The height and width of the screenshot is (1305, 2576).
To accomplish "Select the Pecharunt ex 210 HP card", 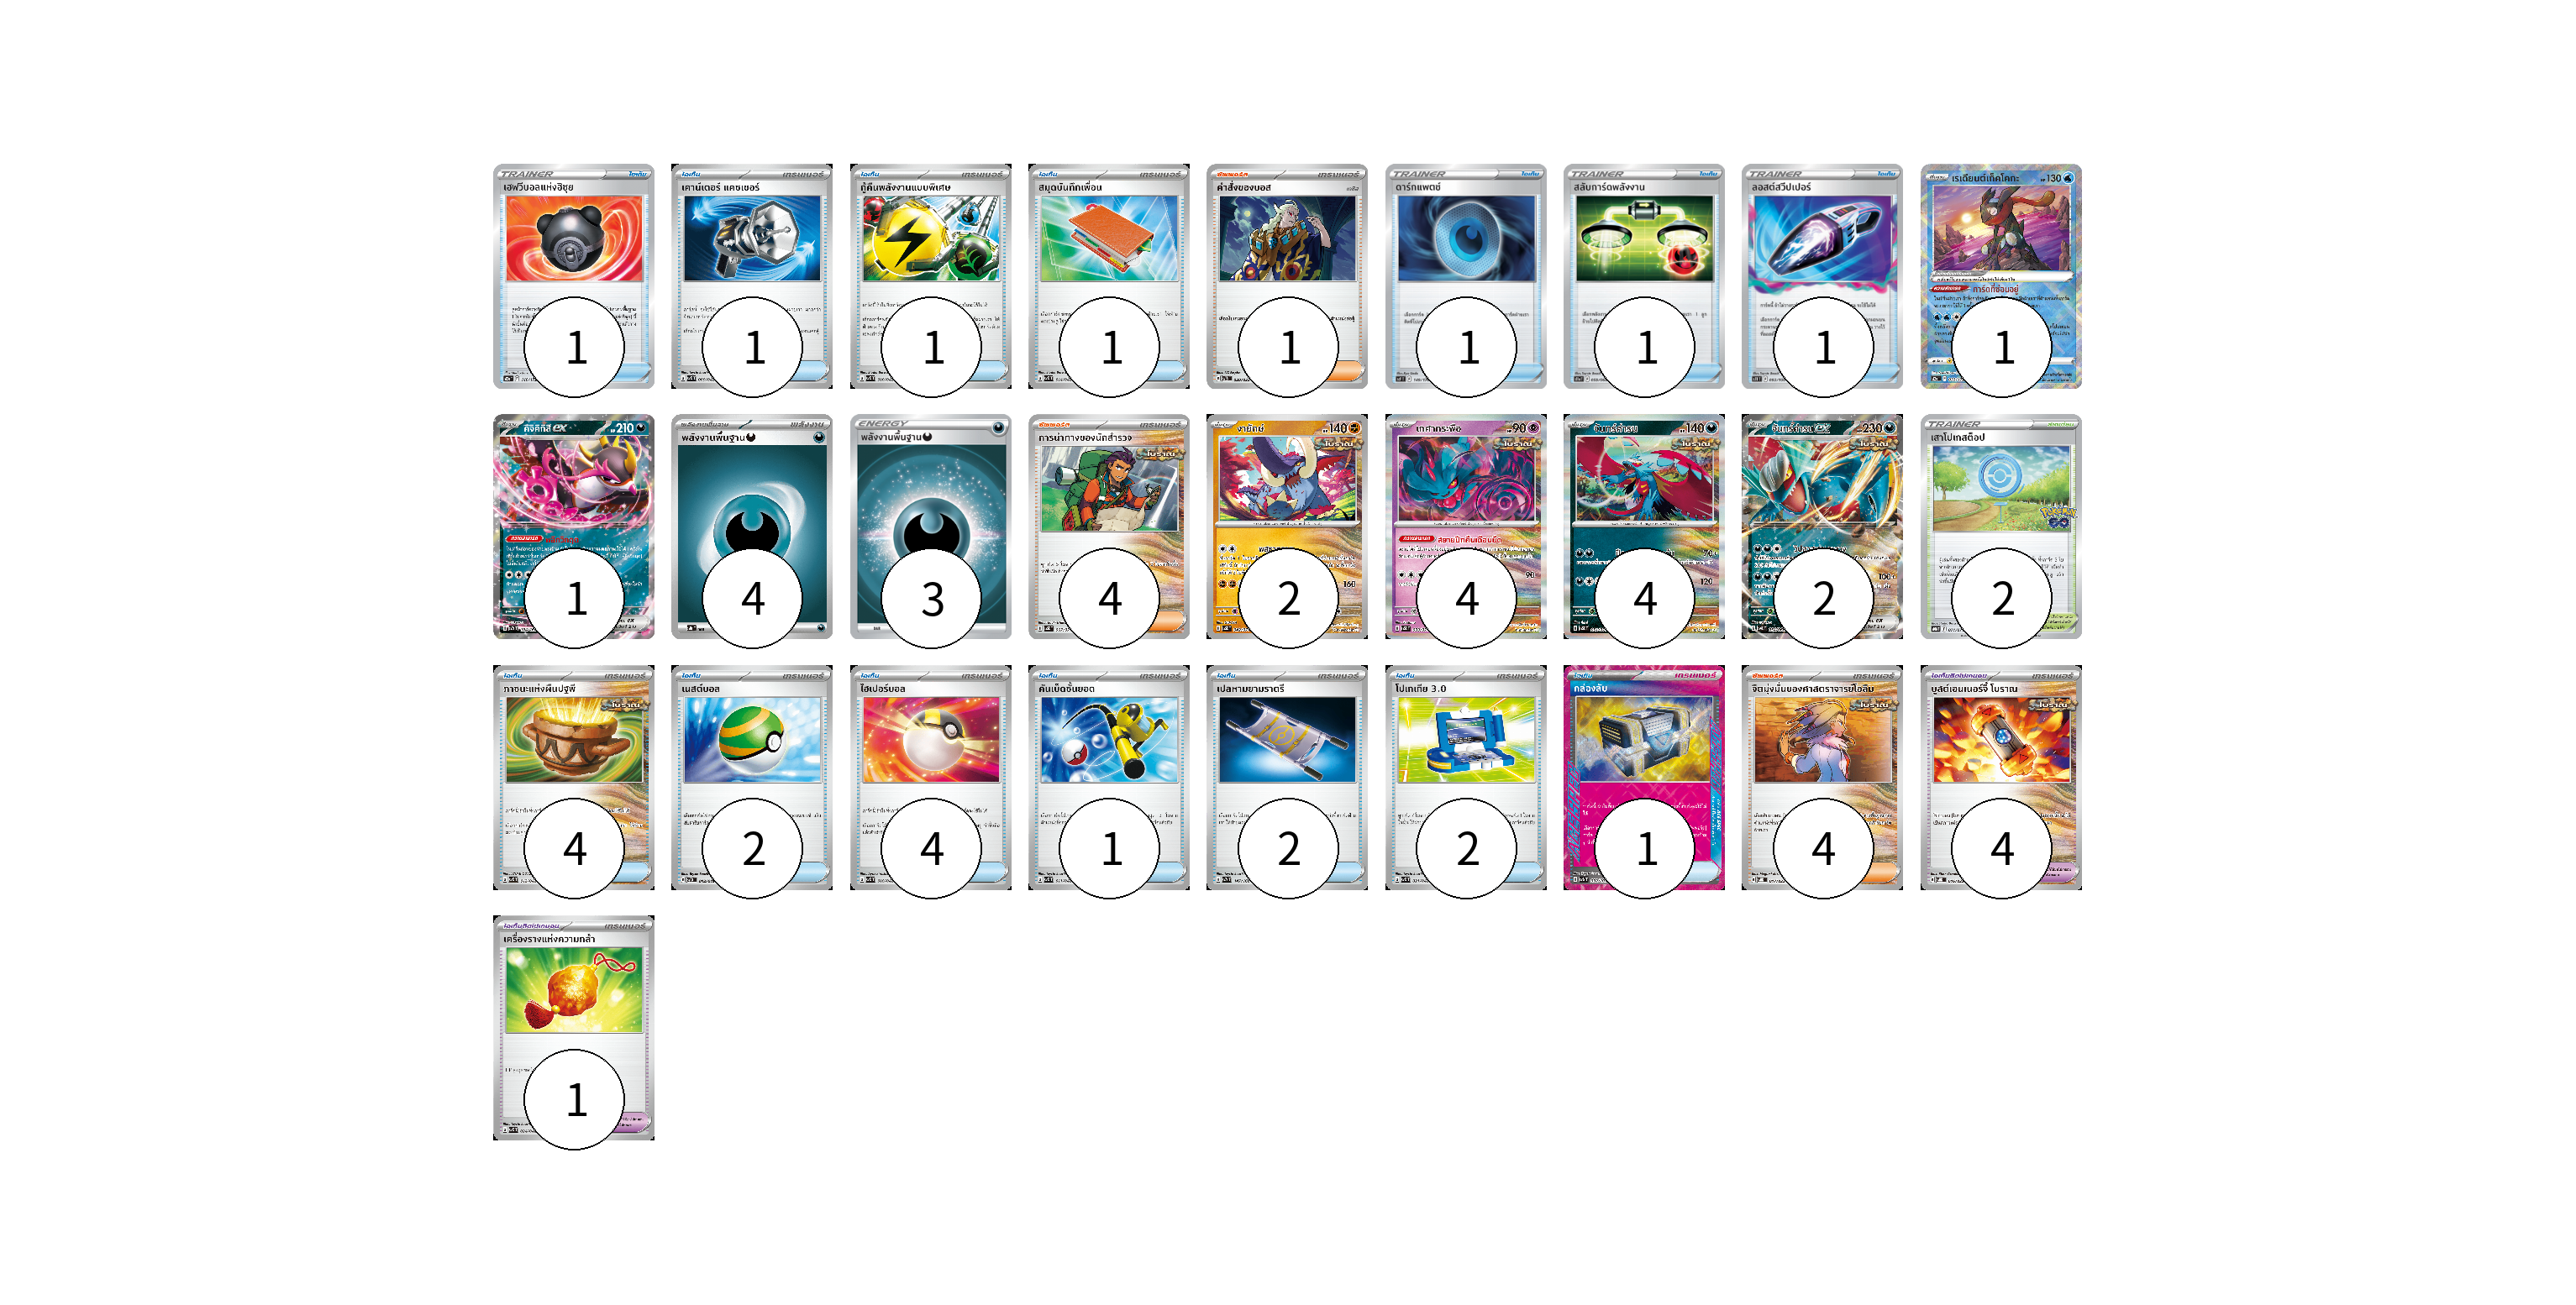I will [573, 527].
